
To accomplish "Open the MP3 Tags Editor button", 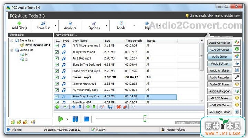I will (220, 112).
